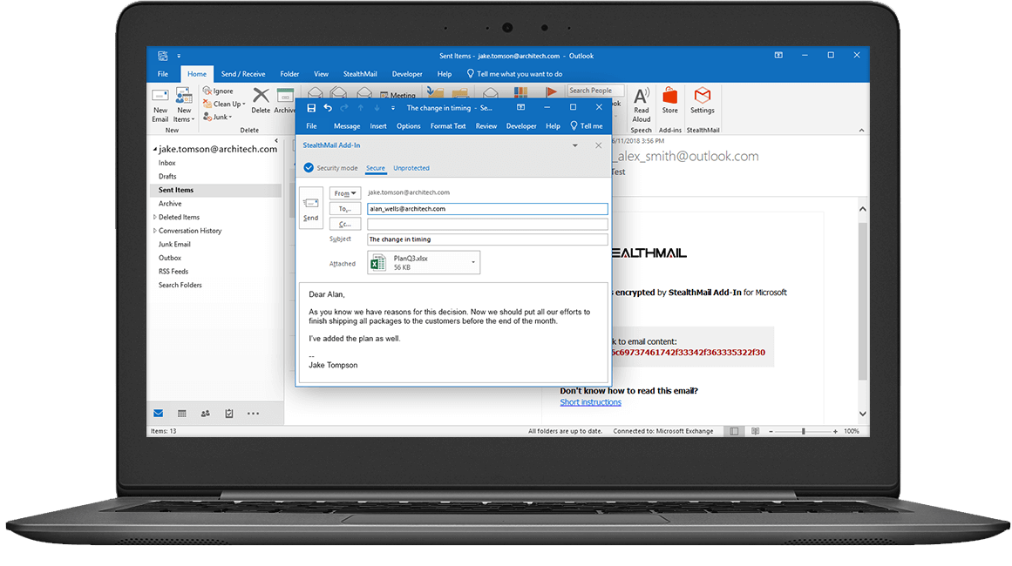Switch to Calendar view icon
1012x566 pixels.
pos(182,414)
